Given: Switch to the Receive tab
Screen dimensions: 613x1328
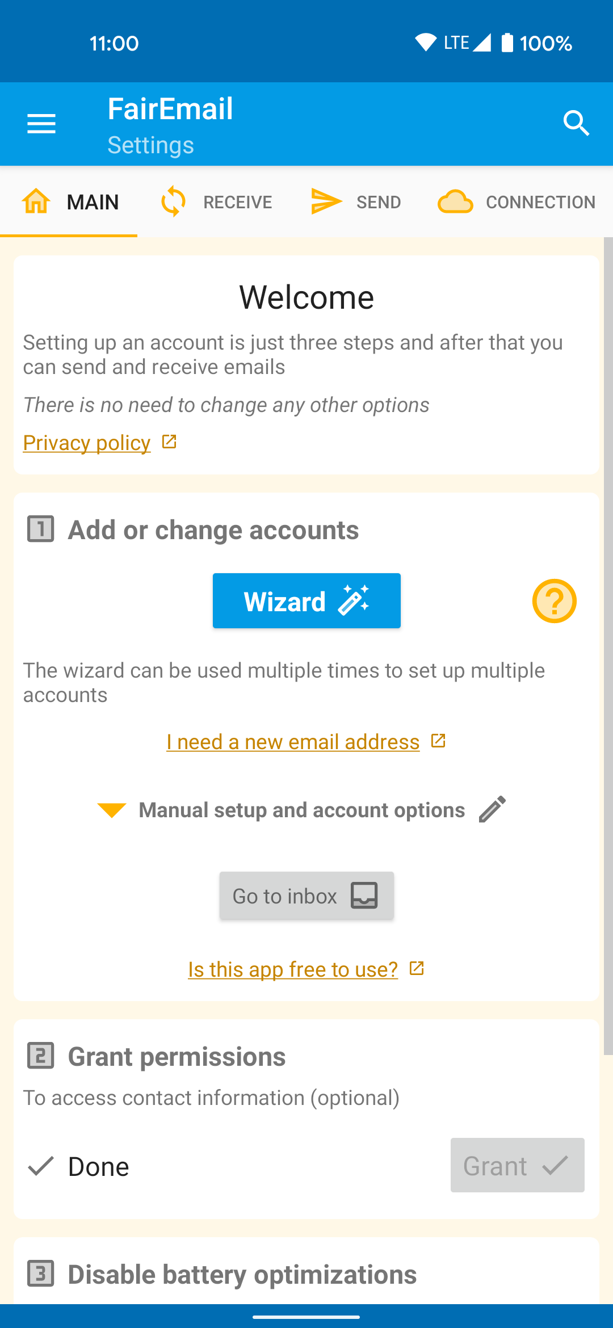Looking at the screenshot, I should pyautogui.click(x=217, y=202).
